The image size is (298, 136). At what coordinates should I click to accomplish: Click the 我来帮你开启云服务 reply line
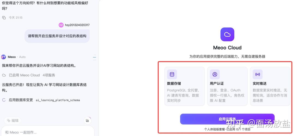coord(39,66)
